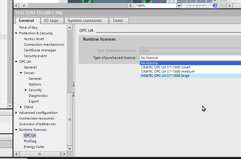
Task: Click the right-pointing splitter arrow
Action: pyautogui.click(x=74, y=96)
